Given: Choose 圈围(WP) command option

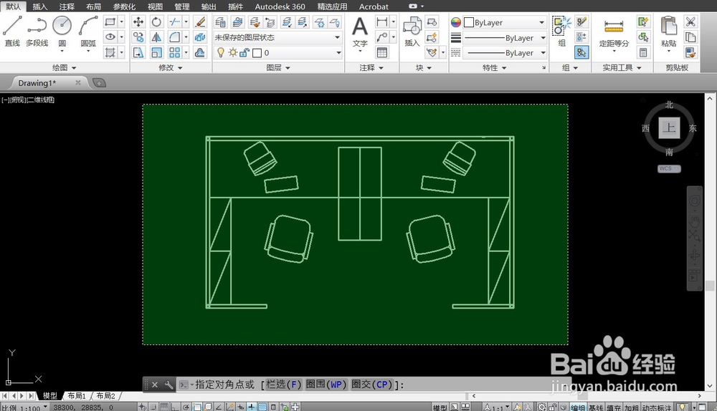Looking at the screenshot, I should coord(326,385).
